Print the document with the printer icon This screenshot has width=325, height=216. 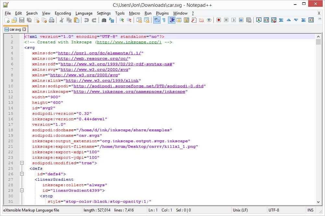(52, 20)
